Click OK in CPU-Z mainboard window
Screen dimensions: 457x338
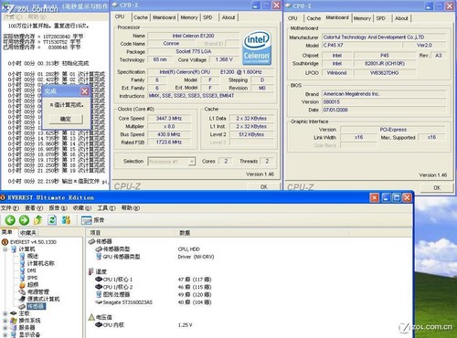[437, 187]
